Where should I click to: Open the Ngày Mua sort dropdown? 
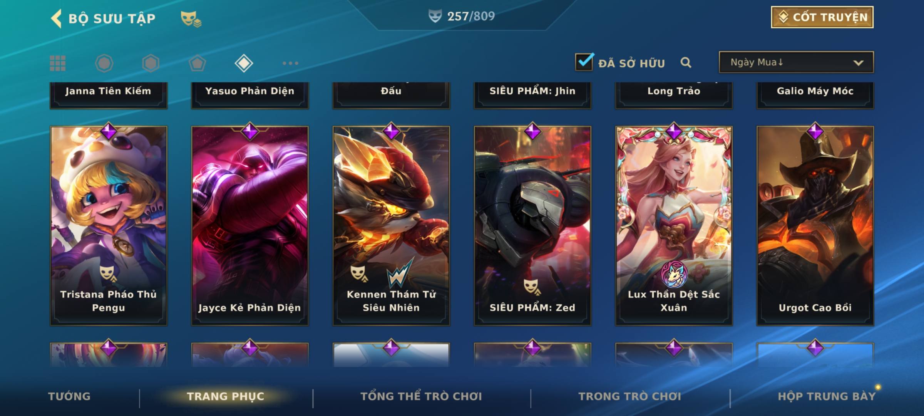click(x=796, y=62)
